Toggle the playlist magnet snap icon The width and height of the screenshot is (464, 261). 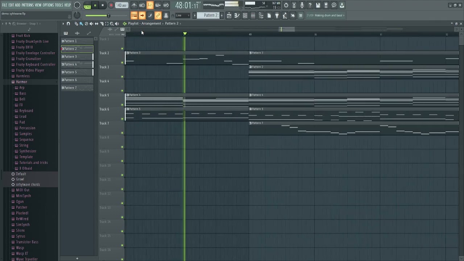click(x=68, y=24)
